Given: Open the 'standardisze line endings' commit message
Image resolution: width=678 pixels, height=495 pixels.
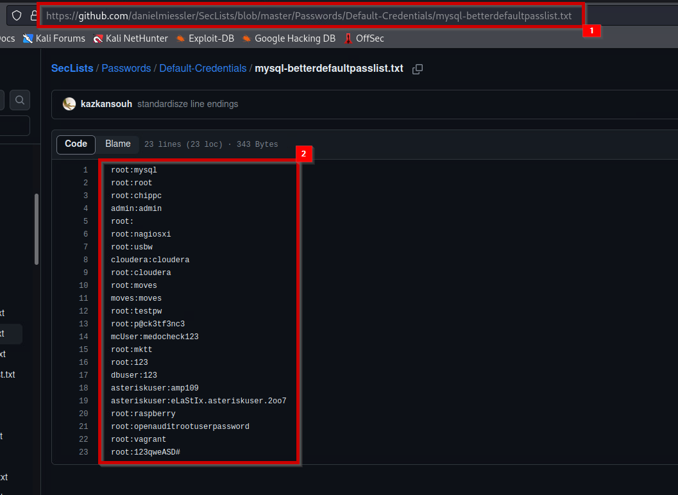Looking at the screenshot, I should tap(187, 104).
